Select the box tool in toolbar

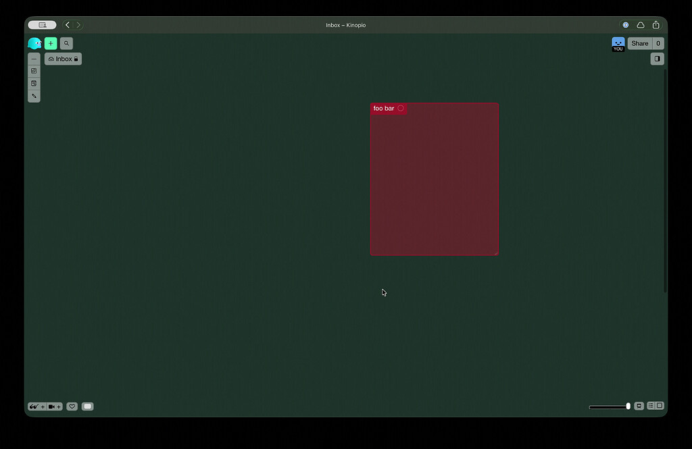coord(34,71)
